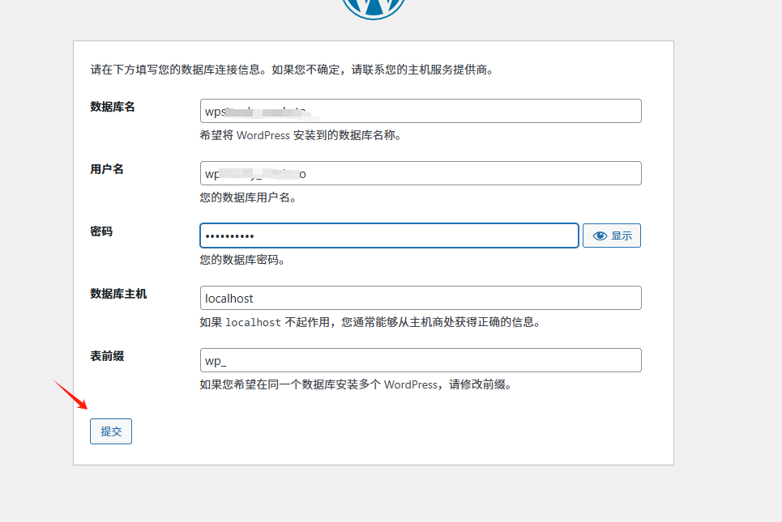Image resolution: width=782 pixels, height=522 pixels.
Task: Click the WordPress logo at the top
Action: click(x=373, y=6)
